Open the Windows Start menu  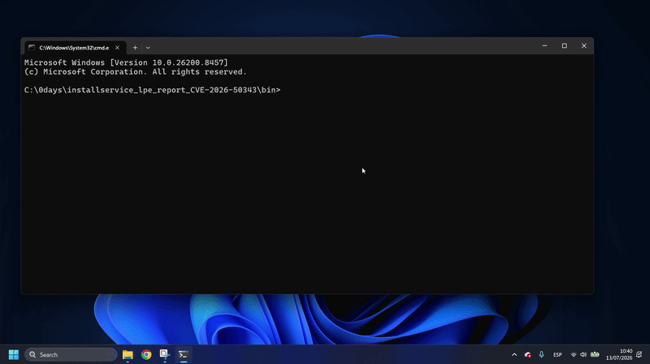[x=14, y=354]
